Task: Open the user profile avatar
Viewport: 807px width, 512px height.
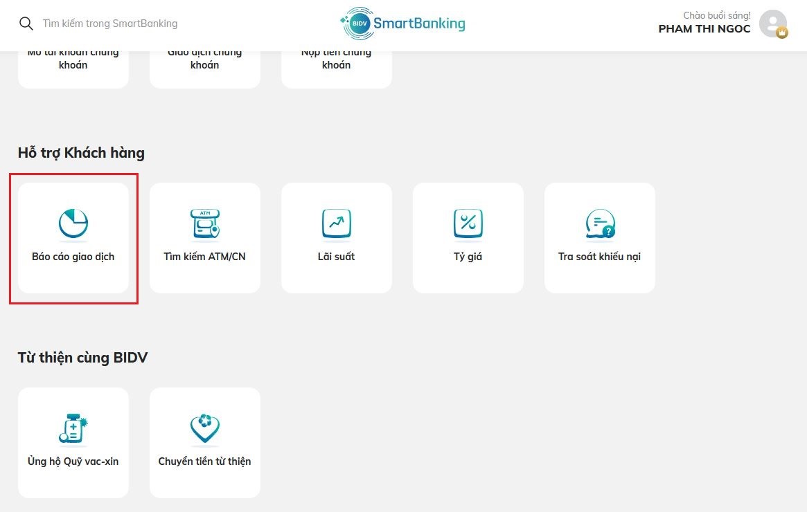Action: tap(773, 24)
